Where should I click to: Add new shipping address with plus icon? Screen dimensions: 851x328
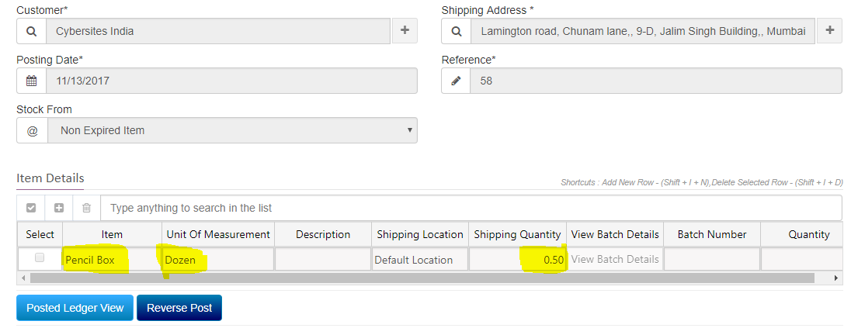click(830, 31)
